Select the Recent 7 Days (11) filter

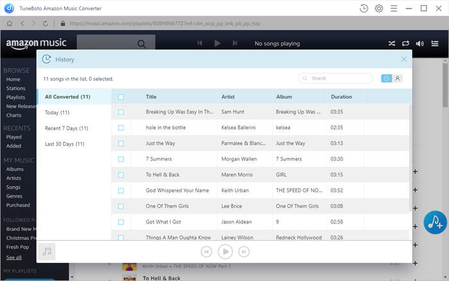click(x=74, y=128)
